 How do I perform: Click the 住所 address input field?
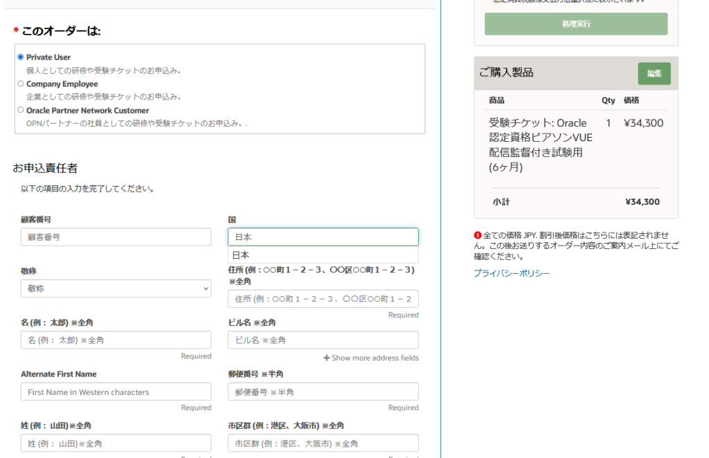pos(323,299)
